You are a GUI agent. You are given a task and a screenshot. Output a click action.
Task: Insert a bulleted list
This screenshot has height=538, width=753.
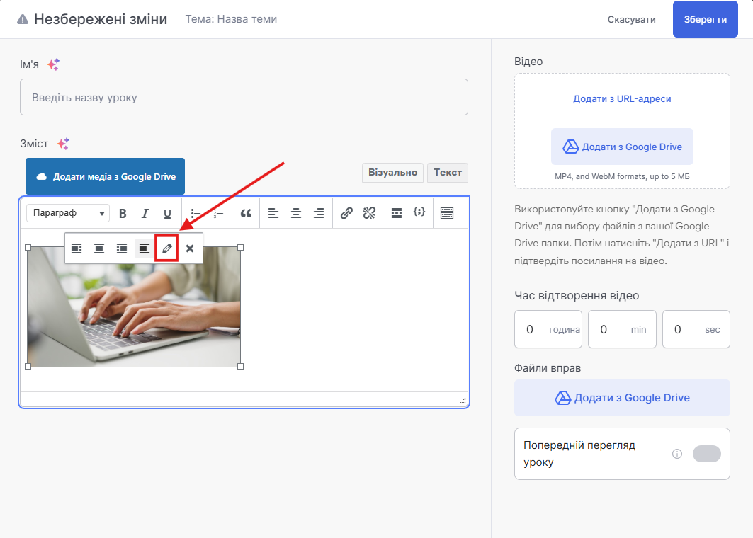[x=196, y=213]
